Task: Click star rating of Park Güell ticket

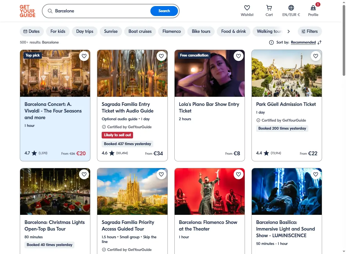Action: (x=266, y=153)
